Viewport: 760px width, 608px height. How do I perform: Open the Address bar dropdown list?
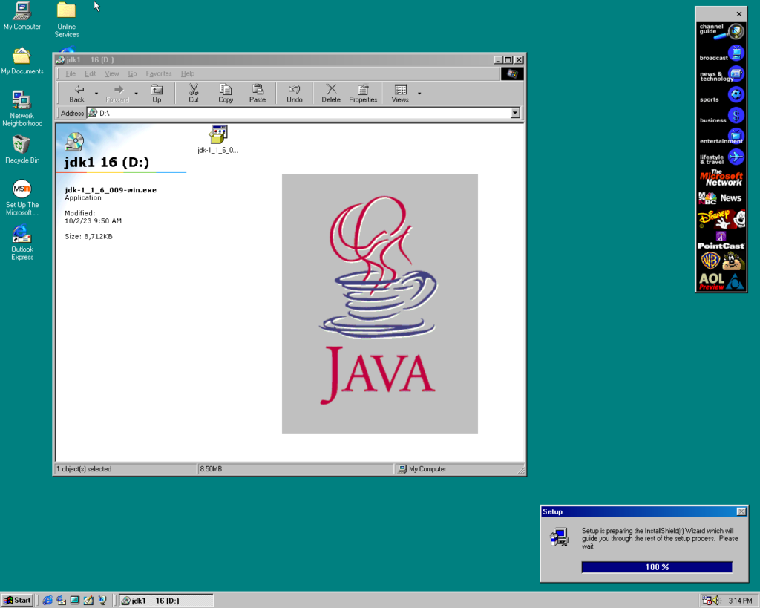(x=515, y=113)
